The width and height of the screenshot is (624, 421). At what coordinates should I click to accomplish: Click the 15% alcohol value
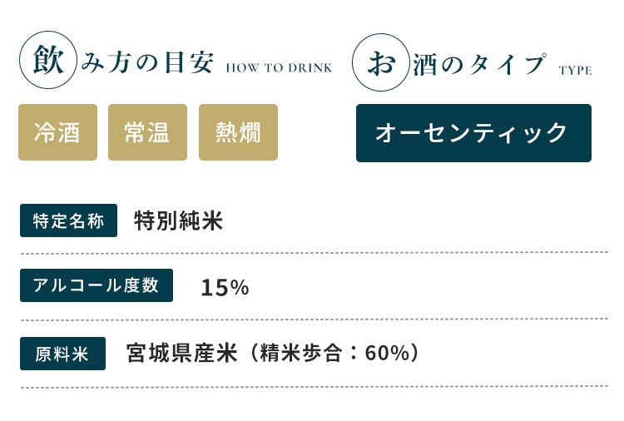225,287
